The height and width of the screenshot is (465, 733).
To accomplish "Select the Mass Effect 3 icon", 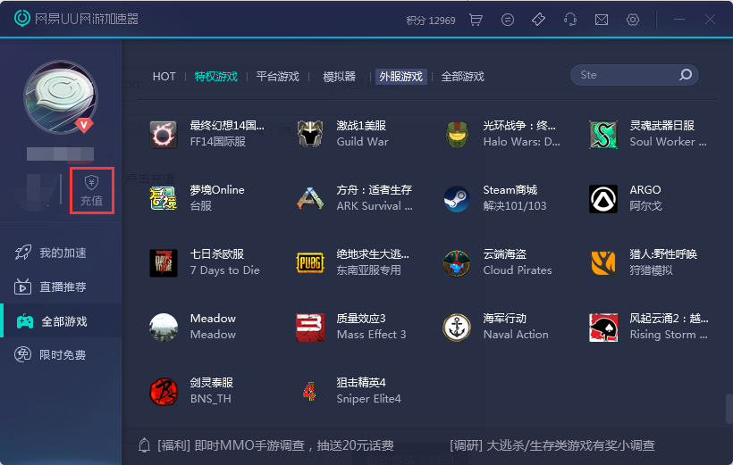I will pos(310,328).
